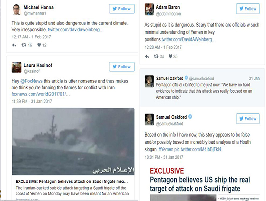Reply to Adam Baron's tweet
This screenshot has height=201, width=266.
[x=147, y=56]
